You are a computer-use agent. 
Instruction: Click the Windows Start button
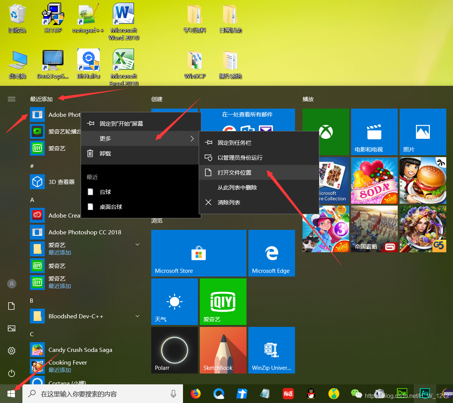click(11, 394)
